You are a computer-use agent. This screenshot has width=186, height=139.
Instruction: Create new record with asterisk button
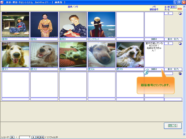click(x=42, y=137)
